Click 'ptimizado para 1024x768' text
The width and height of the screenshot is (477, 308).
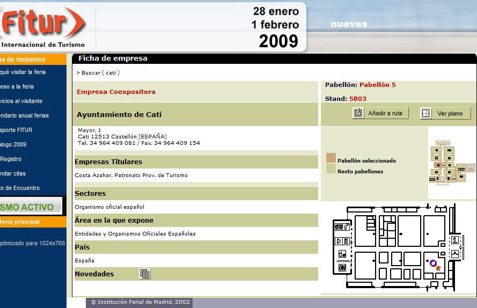[x=33, y=243]
